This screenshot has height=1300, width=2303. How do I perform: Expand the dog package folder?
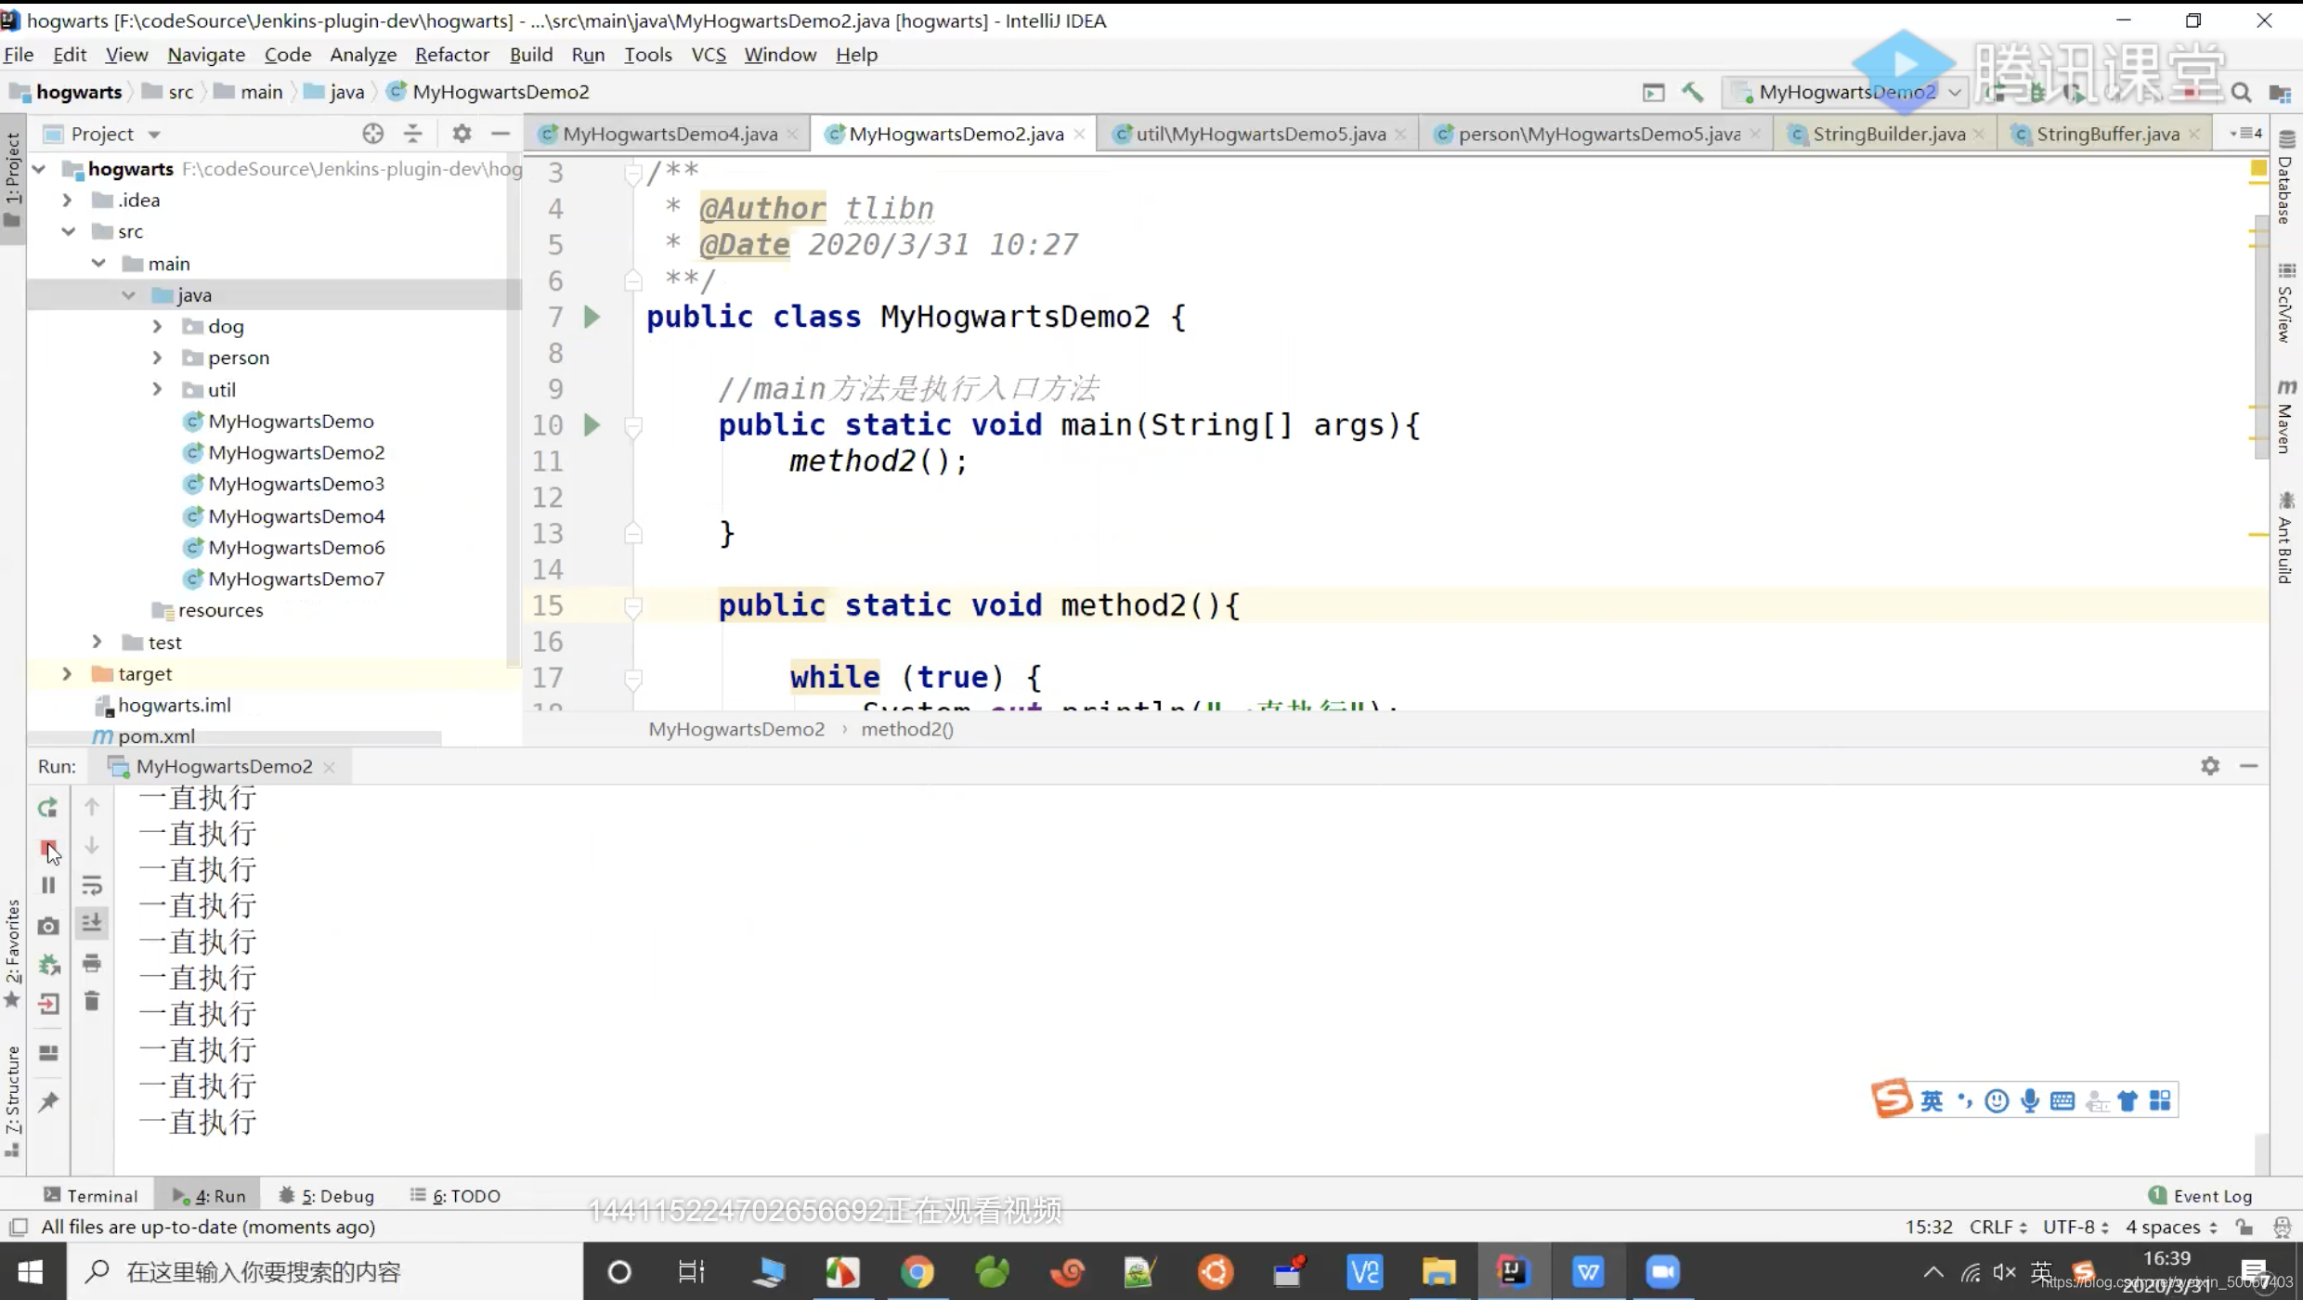tap(157, 326)
